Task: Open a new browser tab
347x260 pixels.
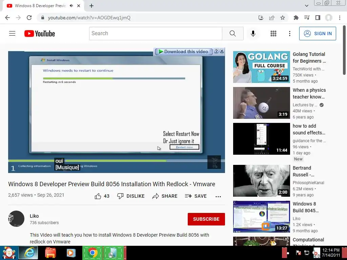Action: point(91,6)
